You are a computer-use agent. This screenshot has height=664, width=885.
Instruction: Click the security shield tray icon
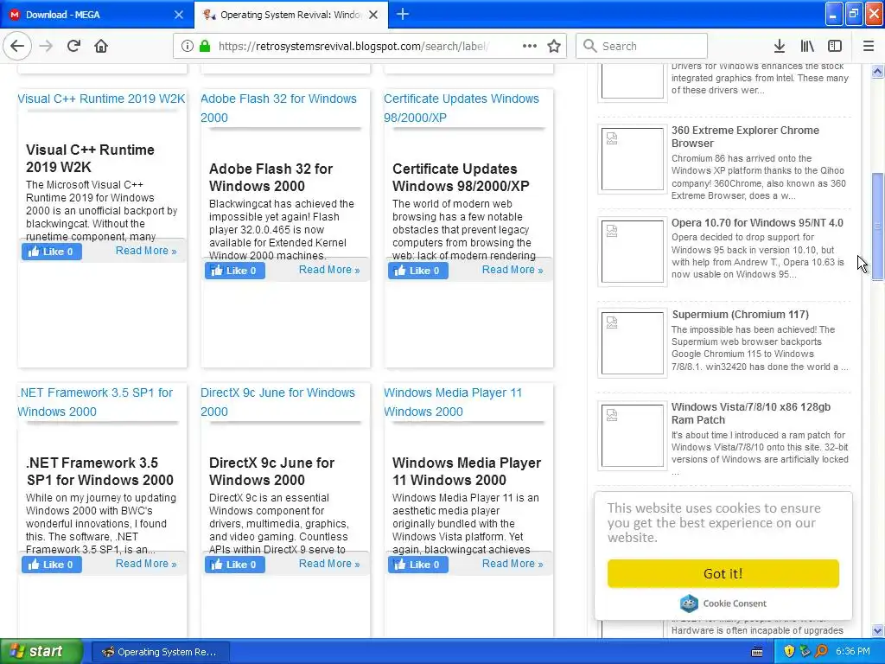[789, 652]
